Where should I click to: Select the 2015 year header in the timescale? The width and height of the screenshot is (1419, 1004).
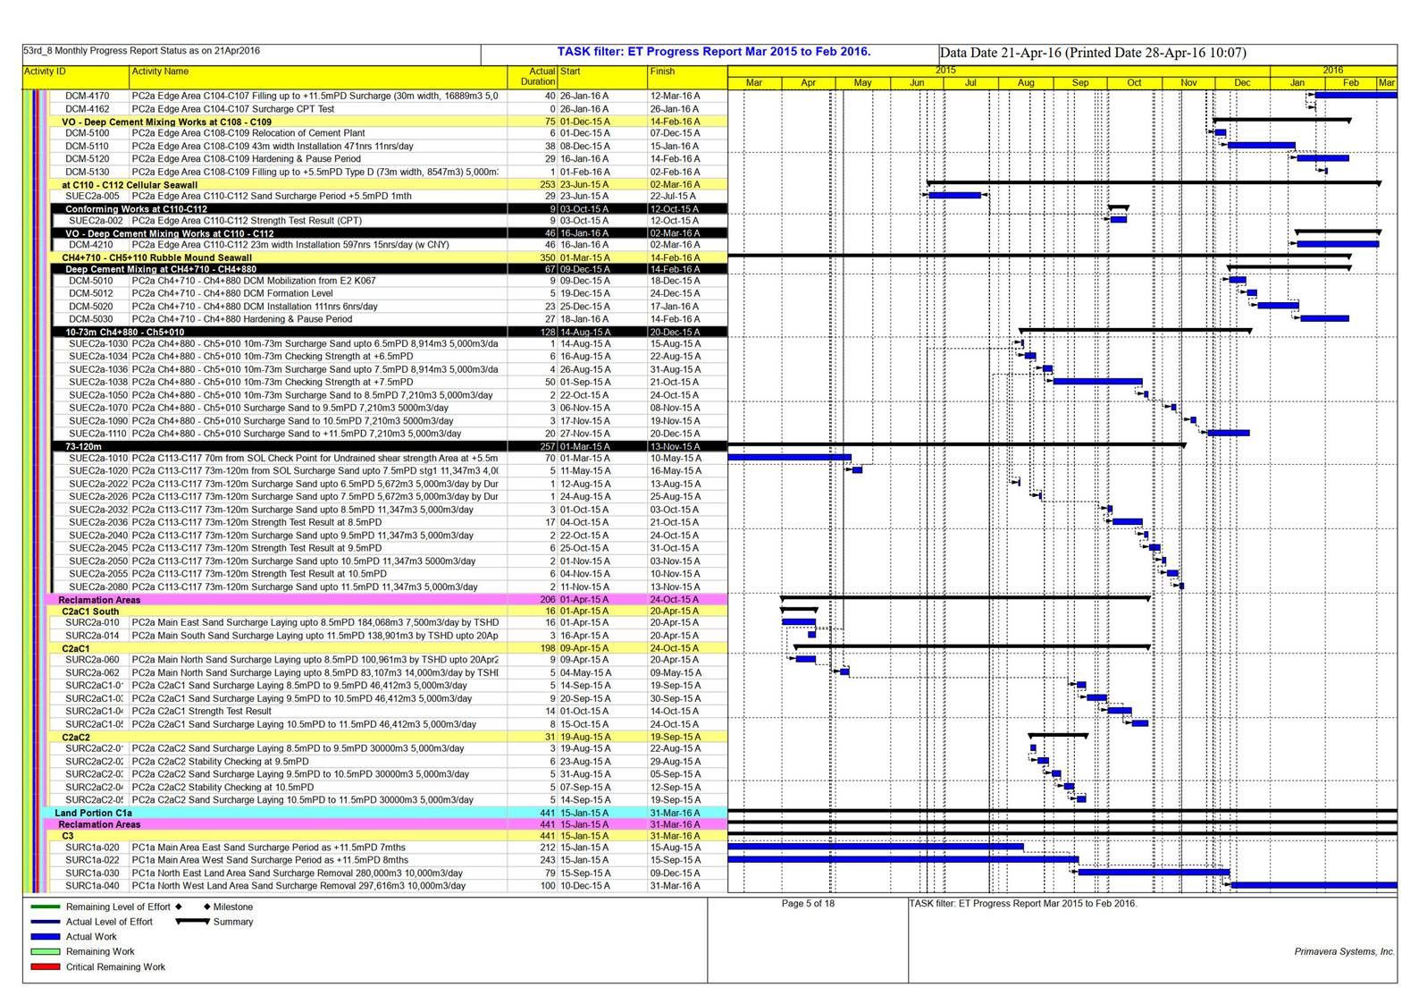(x=945, y=71)
